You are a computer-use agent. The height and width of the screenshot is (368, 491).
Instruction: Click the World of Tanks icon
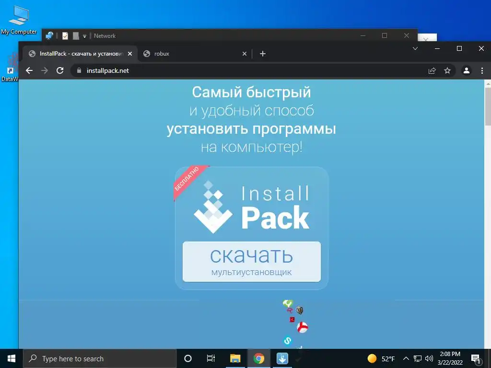pyautogui.click(x=299, y=310)
